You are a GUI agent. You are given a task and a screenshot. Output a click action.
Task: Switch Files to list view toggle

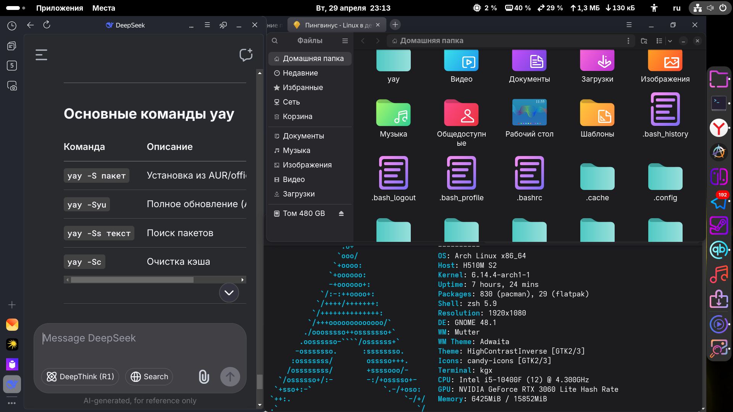coord(659,41)
